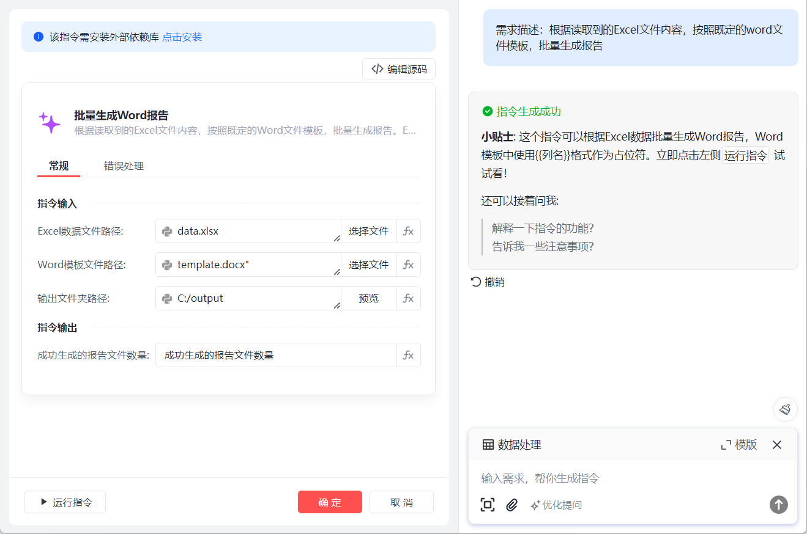Click the screenshot capture icon in chat input

[488, 505]
